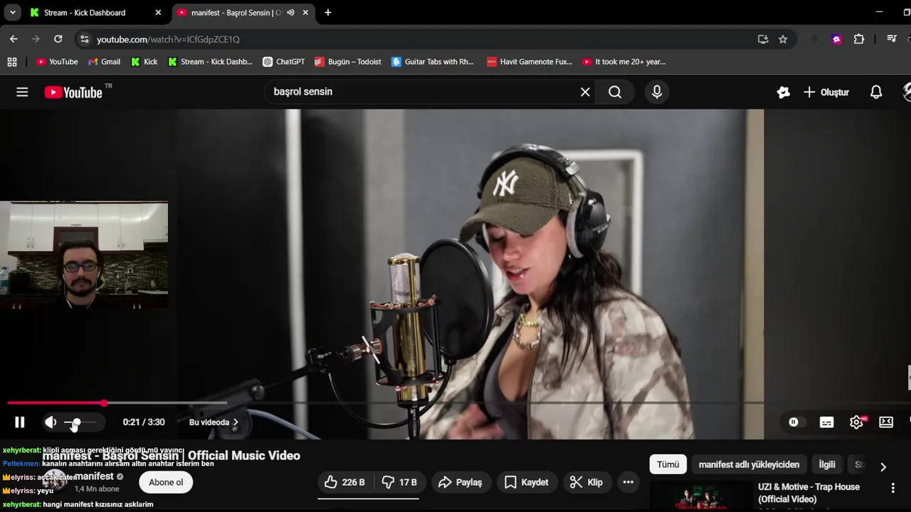Open YouTube bookmark

[57, 62]
